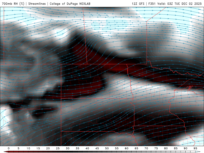
Task: Select the "50" colorbar tick label
Action: [x=107, y=148]
